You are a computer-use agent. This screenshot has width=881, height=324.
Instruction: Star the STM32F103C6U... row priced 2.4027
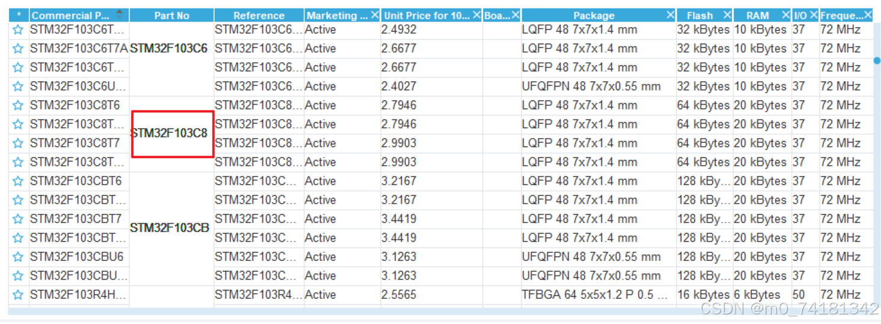click(18, 87)
